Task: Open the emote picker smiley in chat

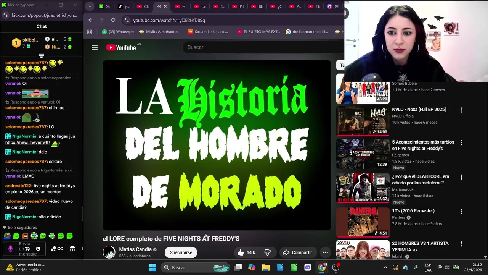Action: (38, 249)
